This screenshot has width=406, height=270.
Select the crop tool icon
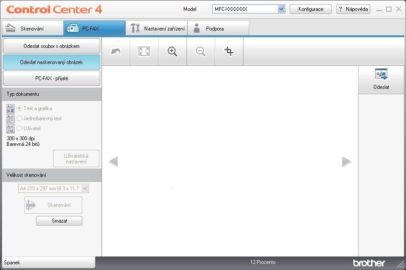[x=229, y=51]
